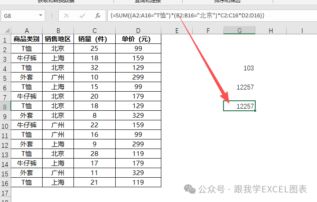
Task: Select column I header
Action: pyautogui.click(x=302, y=30)
